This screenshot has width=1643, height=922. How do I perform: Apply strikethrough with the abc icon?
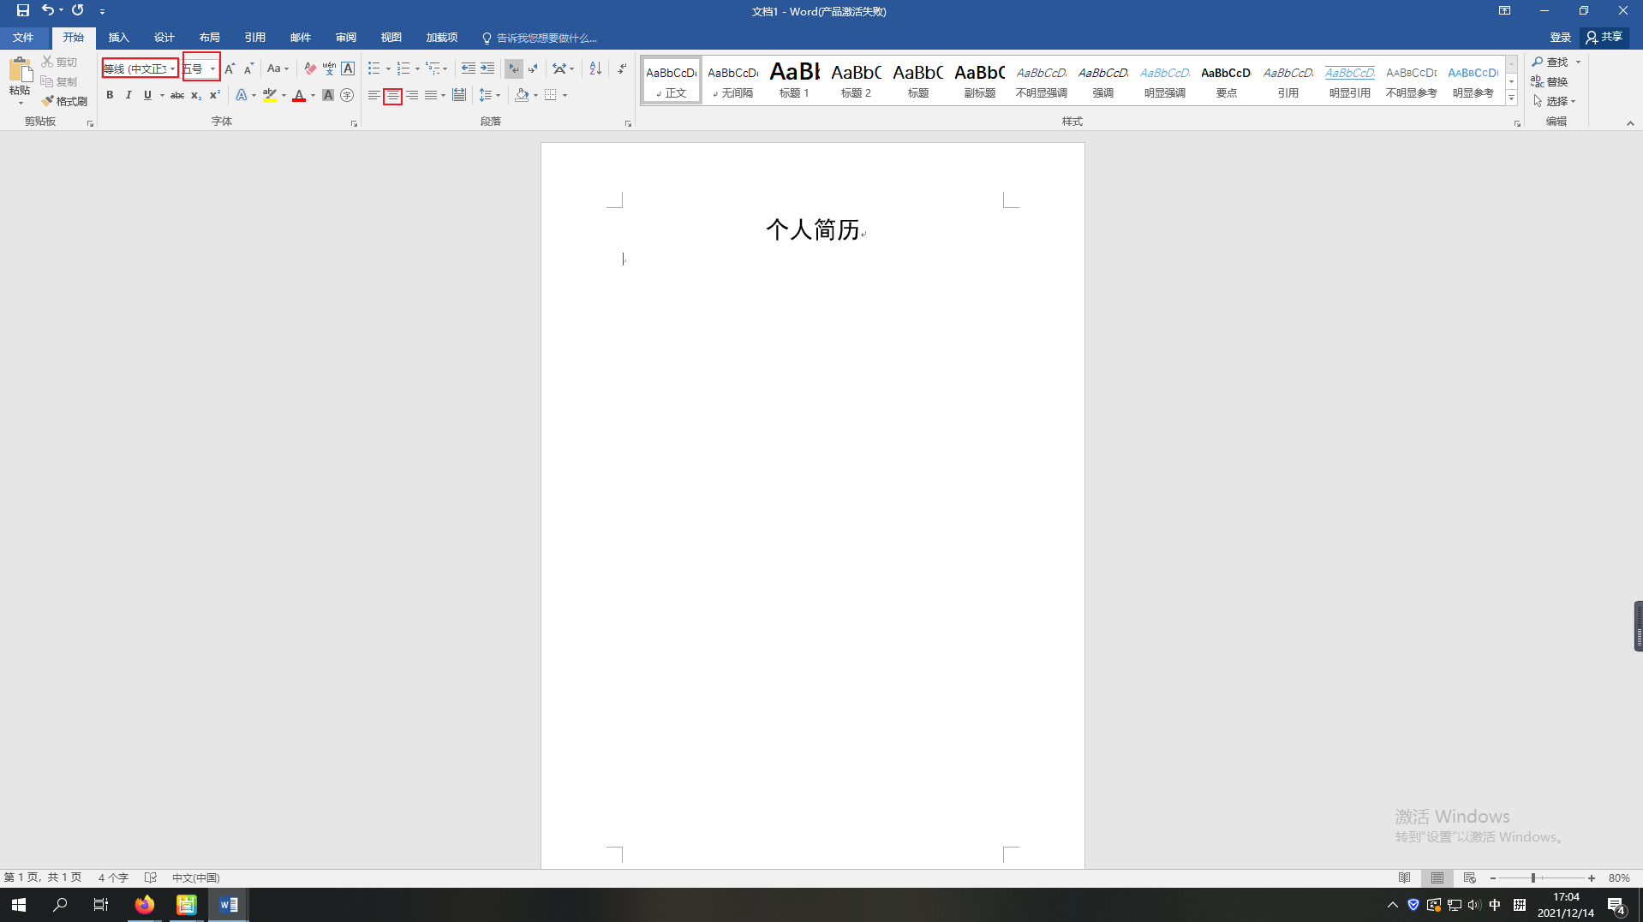177,95
